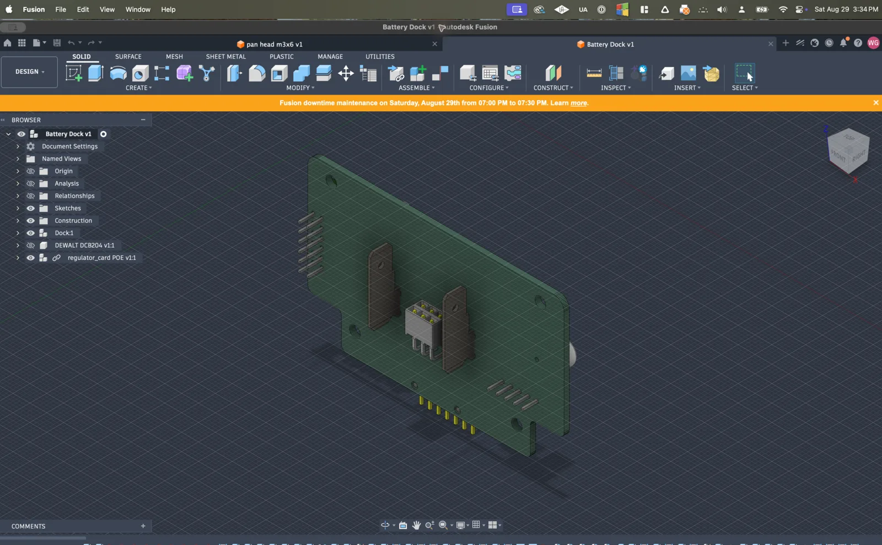Expand the Document Settings tree node
This screenshot has width=882, height=545.
(x=18, y=146)
